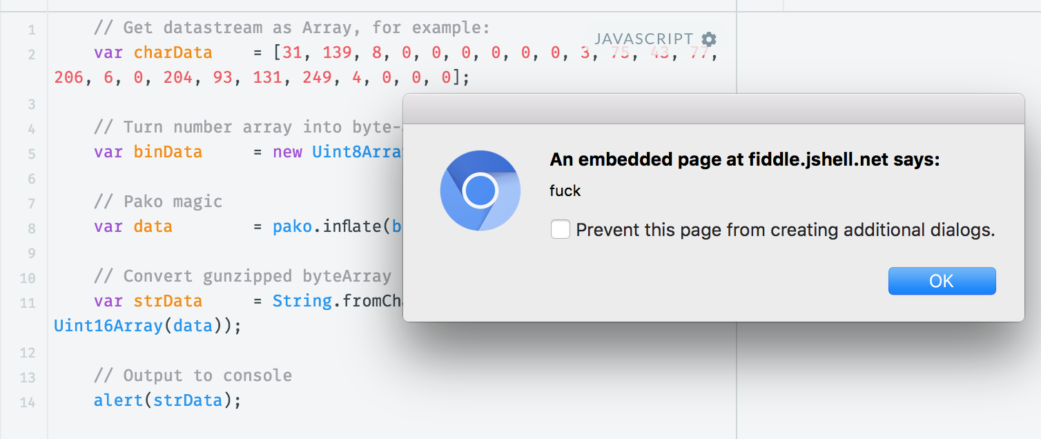Click line number 5 in the gutter

coord(32,154)
